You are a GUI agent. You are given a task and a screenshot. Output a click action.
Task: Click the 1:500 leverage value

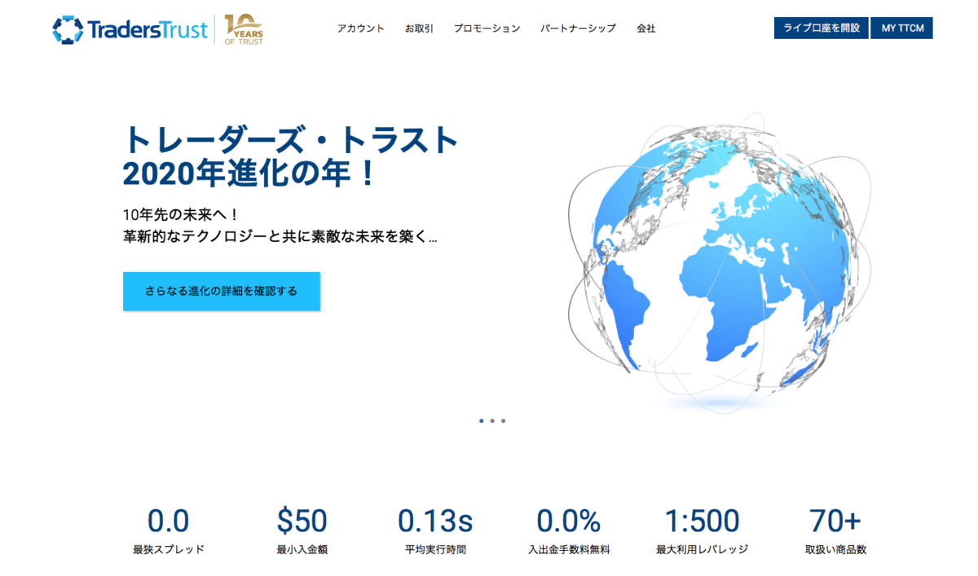click(702, 521)
